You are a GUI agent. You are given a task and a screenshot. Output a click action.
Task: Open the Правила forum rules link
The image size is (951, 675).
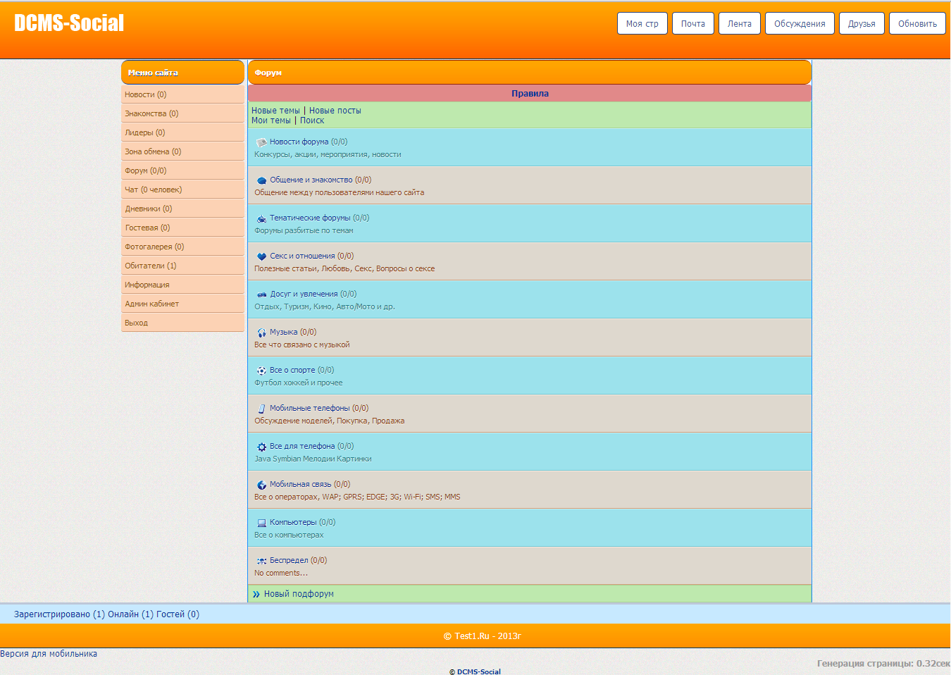coord(530,94)
